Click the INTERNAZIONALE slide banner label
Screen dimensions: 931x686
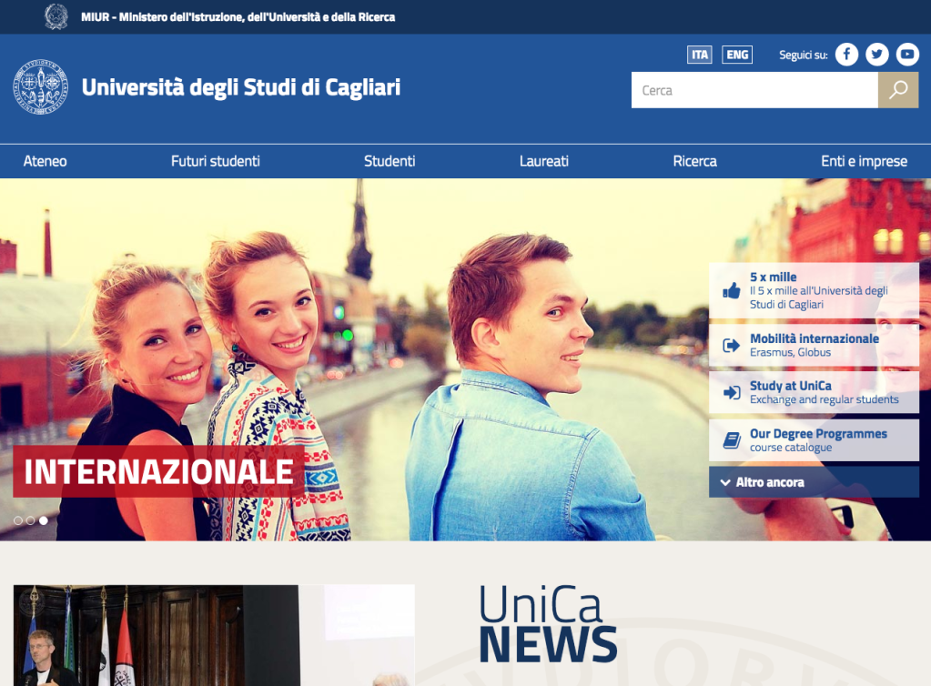[158, 471]
